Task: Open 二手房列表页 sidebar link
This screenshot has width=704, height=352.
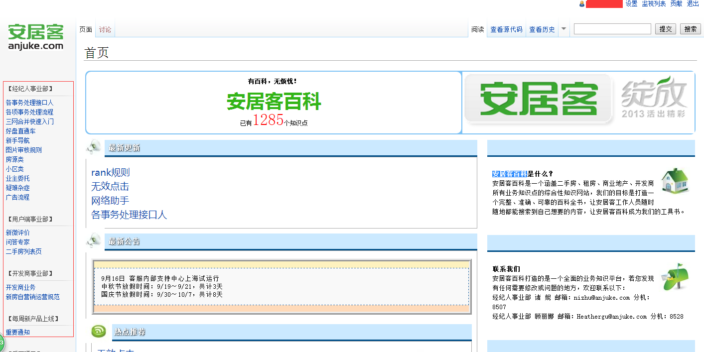Action: (23, 251)
